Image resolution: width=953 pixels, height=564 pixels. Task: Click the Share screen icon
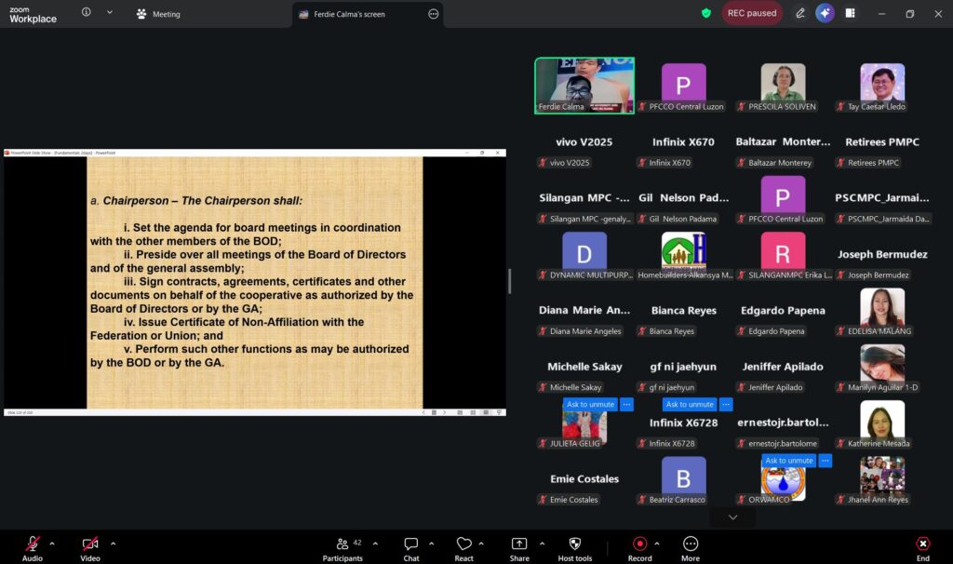[519, 547]
